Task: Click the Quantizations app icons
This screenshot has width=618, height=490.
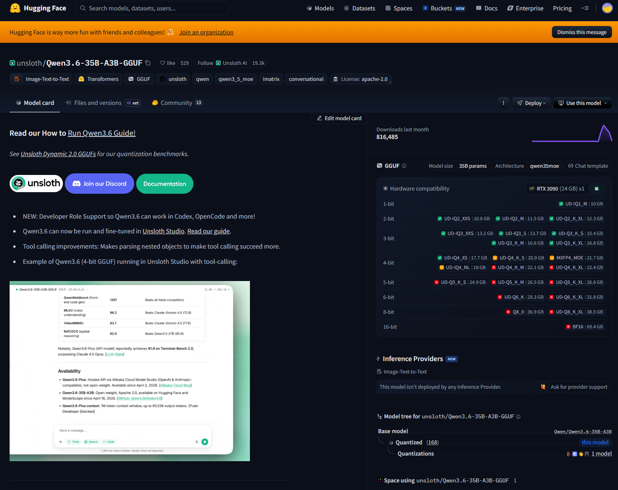Action: (x=578, y=454)
